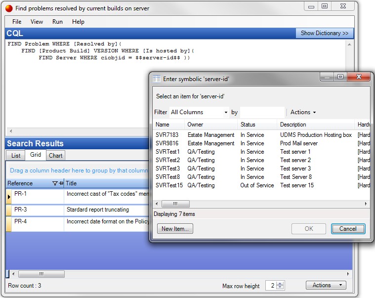Click the pin icon in Reference column header
Image resolution: width=375 pixels, height=298 pixels.
(61, 183)
